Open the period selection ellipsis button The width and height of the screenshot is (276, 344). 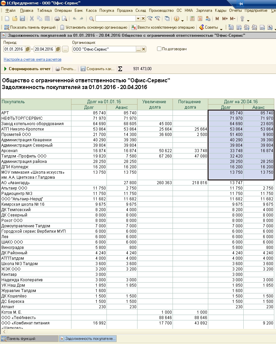65,49
